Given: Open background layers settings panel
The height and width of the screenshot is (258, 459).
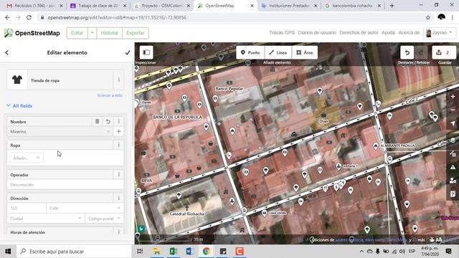Looking at the screenshot, I should tap(453, 140).
